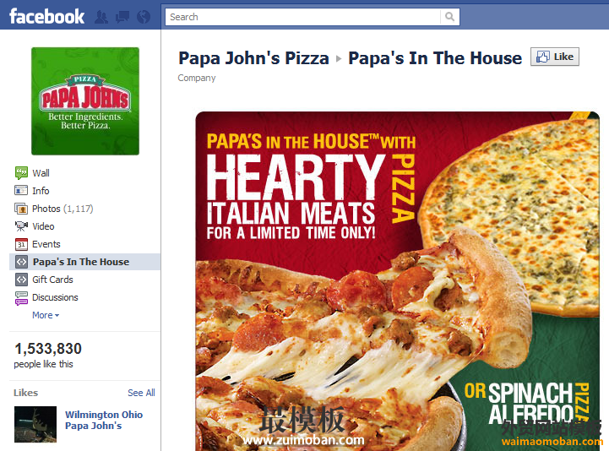Click See All likes link
The image size is (609, 451).
(141, 393)
